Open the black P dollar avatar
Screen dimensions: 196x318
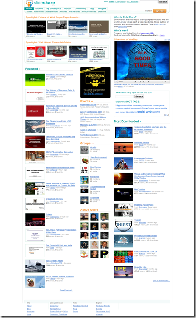[104, 254]
